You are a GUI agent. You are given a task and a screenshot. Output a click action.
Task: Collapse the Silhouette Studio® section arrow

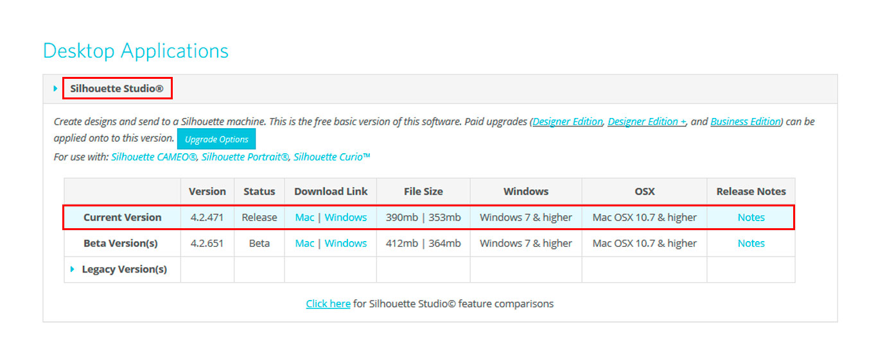[55, 88]
